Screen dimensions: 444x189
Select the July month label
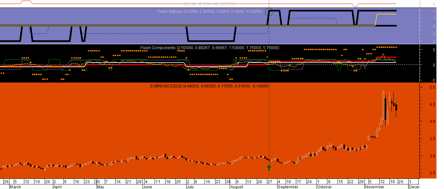190,187
